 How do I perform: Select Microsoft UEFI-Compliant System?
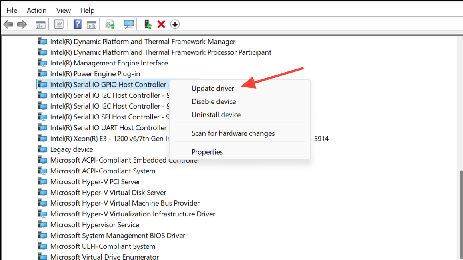tap(102, 246)
